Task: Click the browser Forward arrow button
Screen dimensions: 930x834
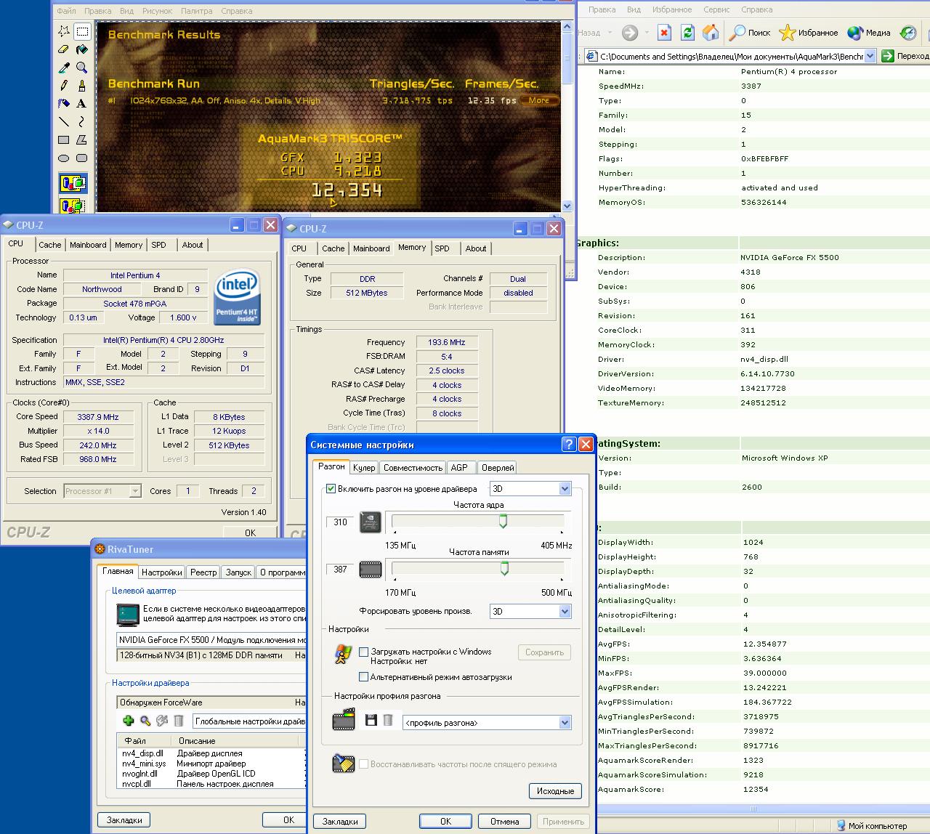Action: coord(630,33)
